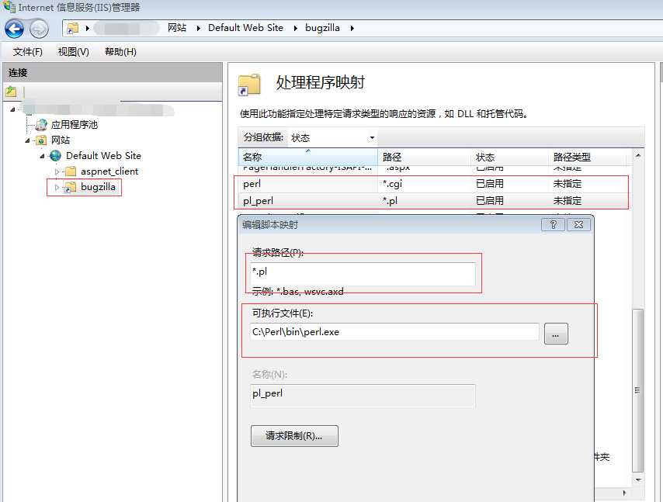Click the 可执行文件 path input field
Screen dimensions: 663x502
tap(394, 332)
